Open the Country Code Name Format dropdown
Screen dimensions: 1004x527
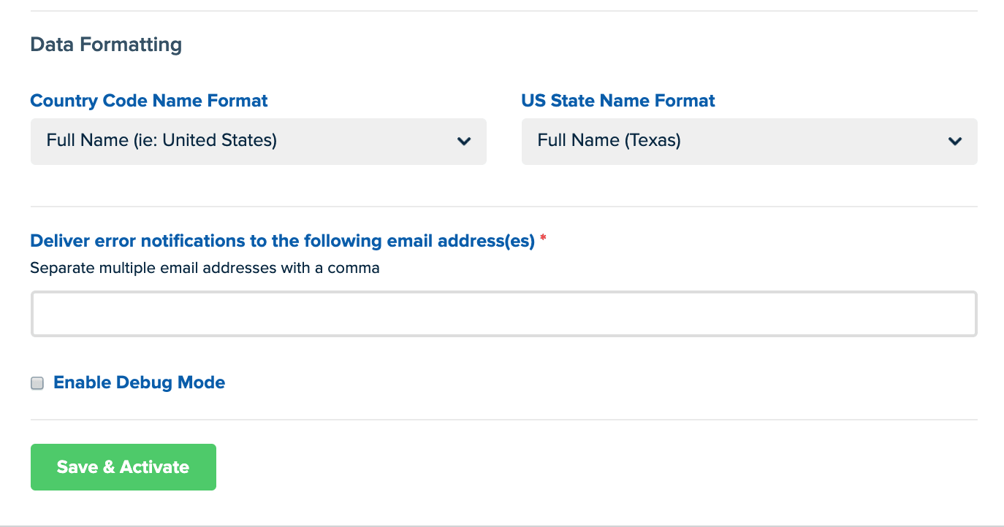258,141
